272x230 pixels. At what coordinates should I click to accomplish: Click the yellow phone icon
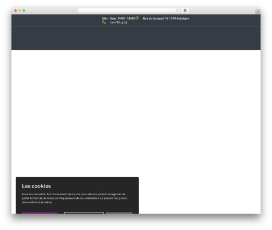coord(104,22)
